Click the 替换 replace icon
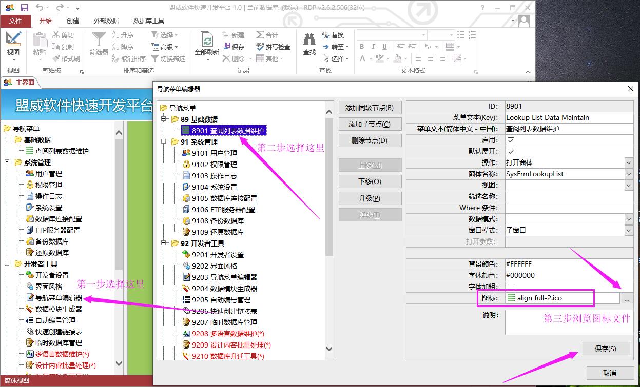 tap(326, 35)
